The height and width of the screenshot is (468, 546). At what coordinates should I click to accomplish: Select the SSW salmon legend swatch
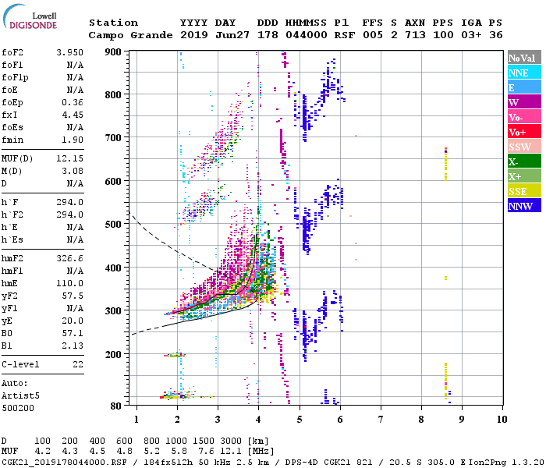pos(524,147)
